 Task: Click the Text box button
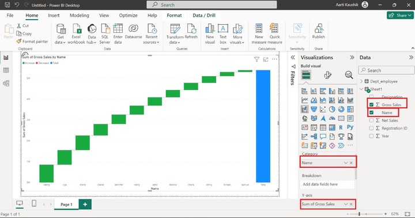click(223, 33)
